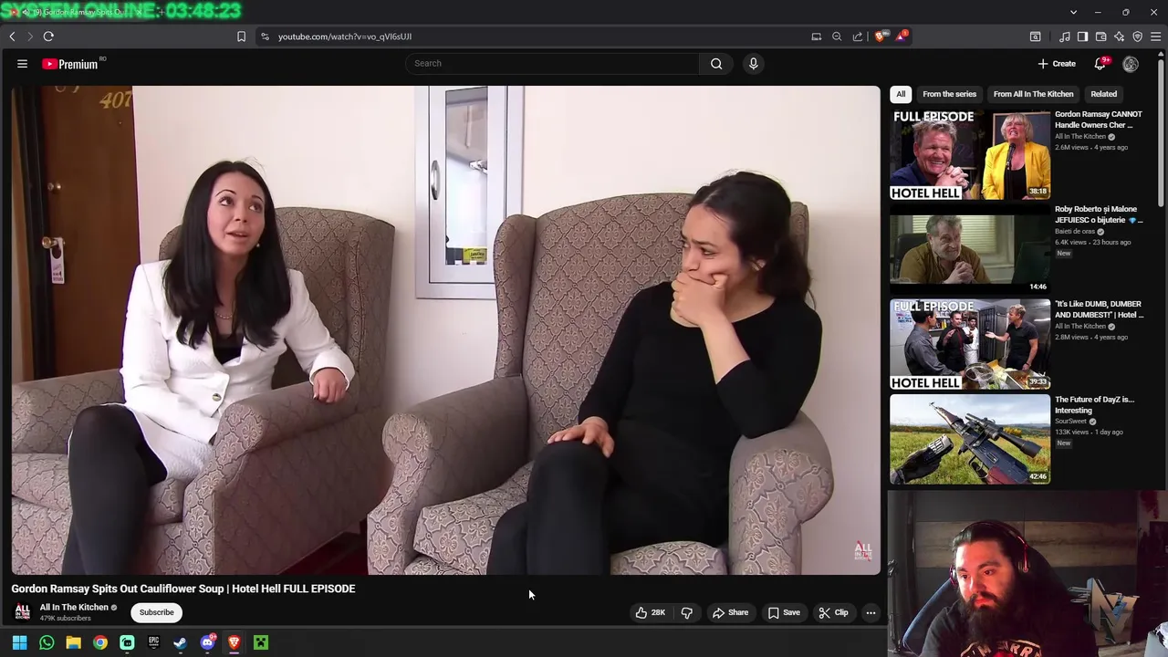Image resolution: width=1168 pixels, height=657 pixels.
Task: Open the install app icon in address bar
Action: [x=816, y=36]
